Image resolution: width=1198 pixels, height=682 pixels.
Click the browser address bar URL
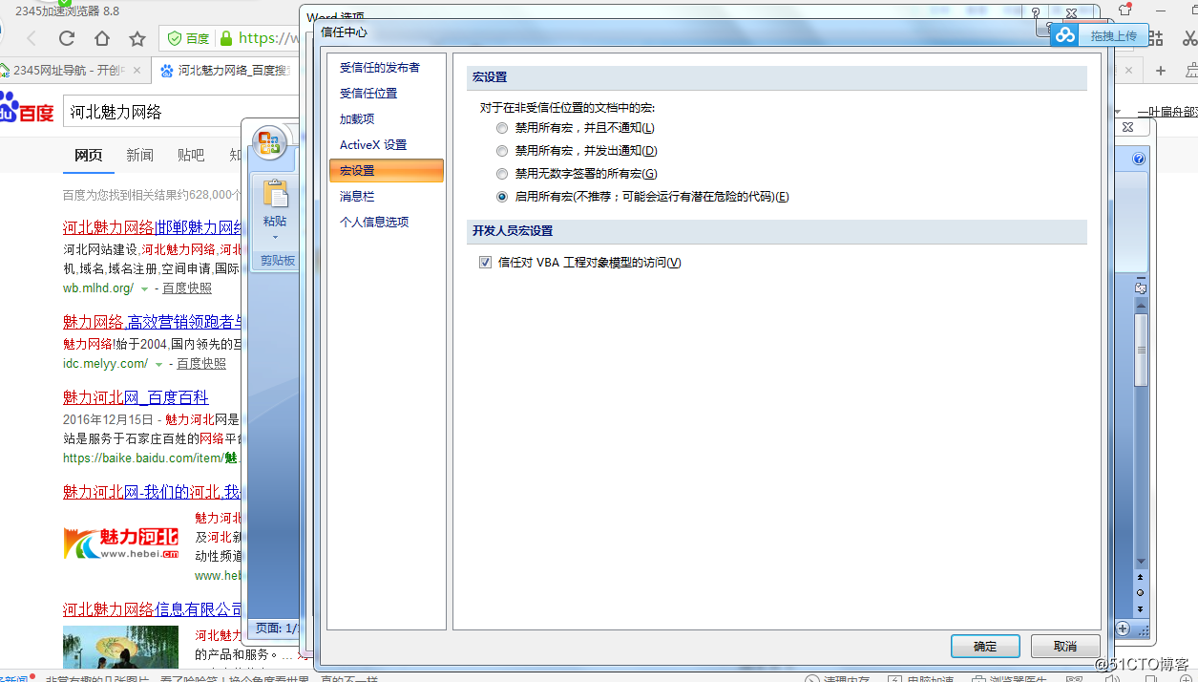click(x=269, y=38)
